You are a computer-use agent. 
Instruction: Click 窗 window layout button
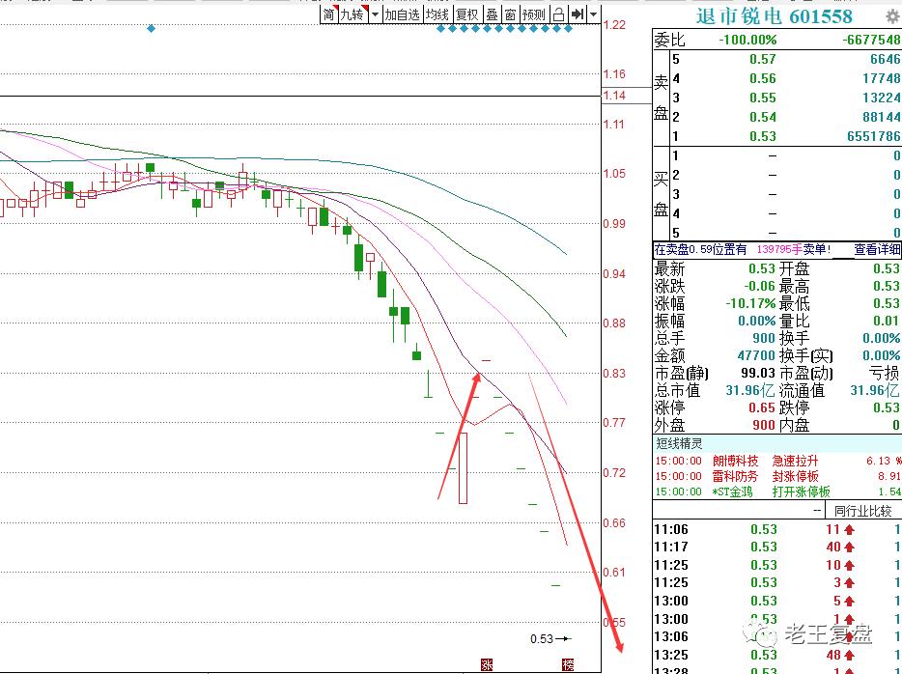510,14
